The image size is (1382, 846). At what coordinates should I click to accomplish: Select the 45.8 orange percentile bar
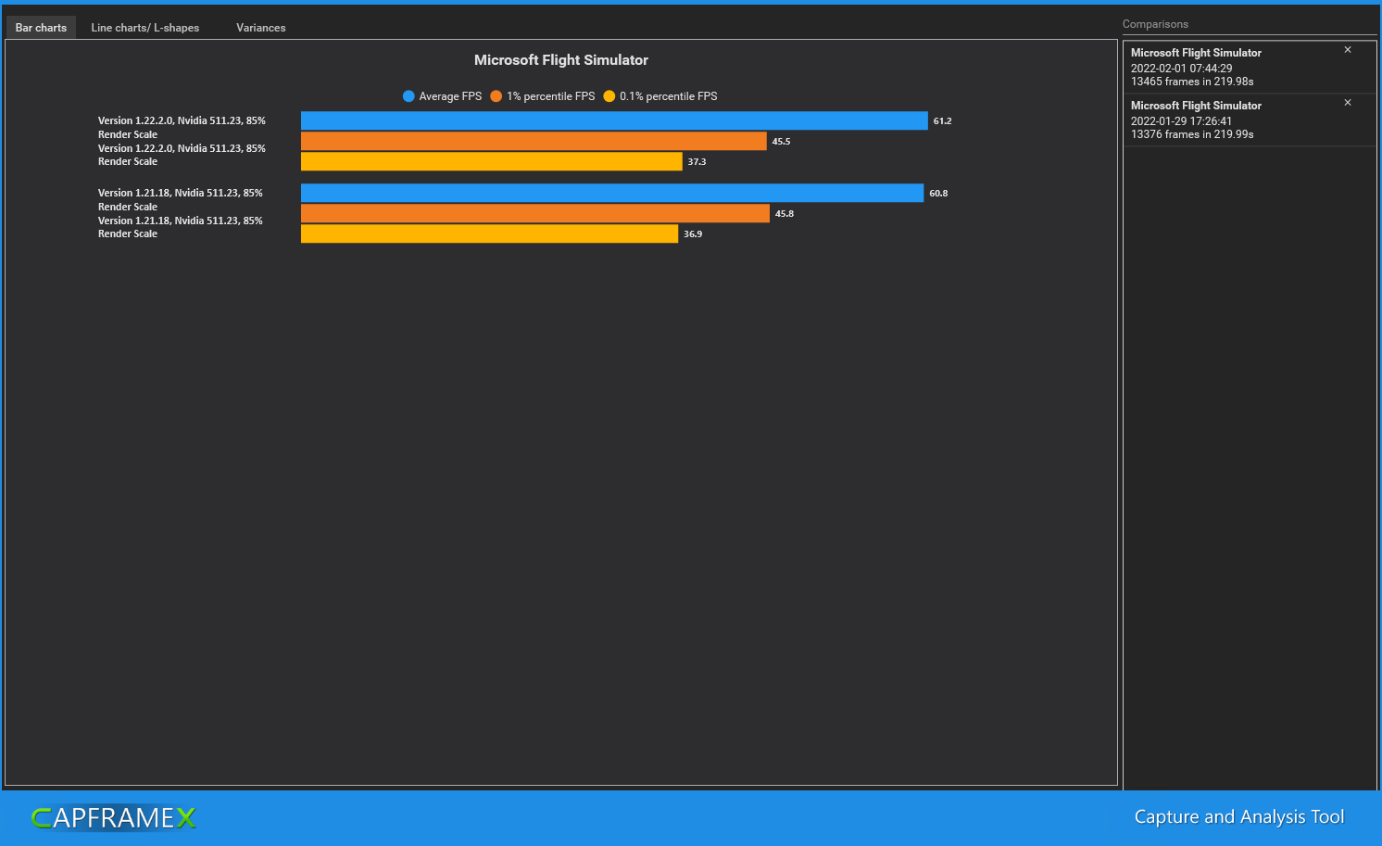click(535, 213)
